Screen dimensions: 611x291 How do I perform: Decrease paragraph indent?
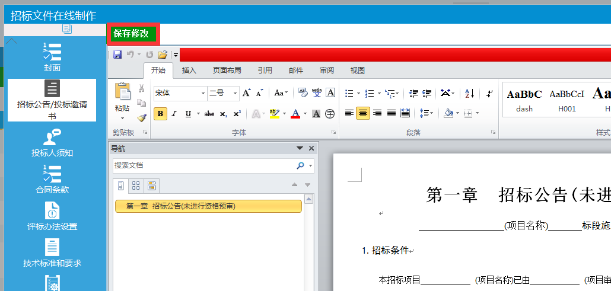(413, 93)
